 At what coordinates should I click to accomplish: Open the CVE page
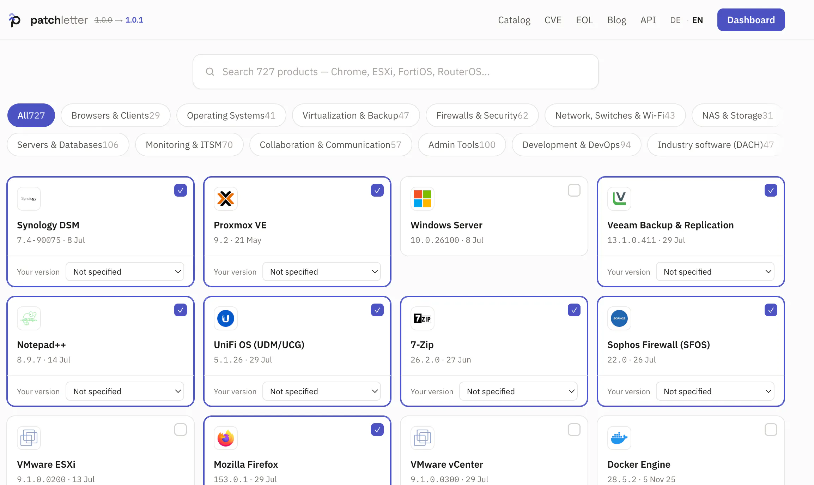tap(553, 20)
